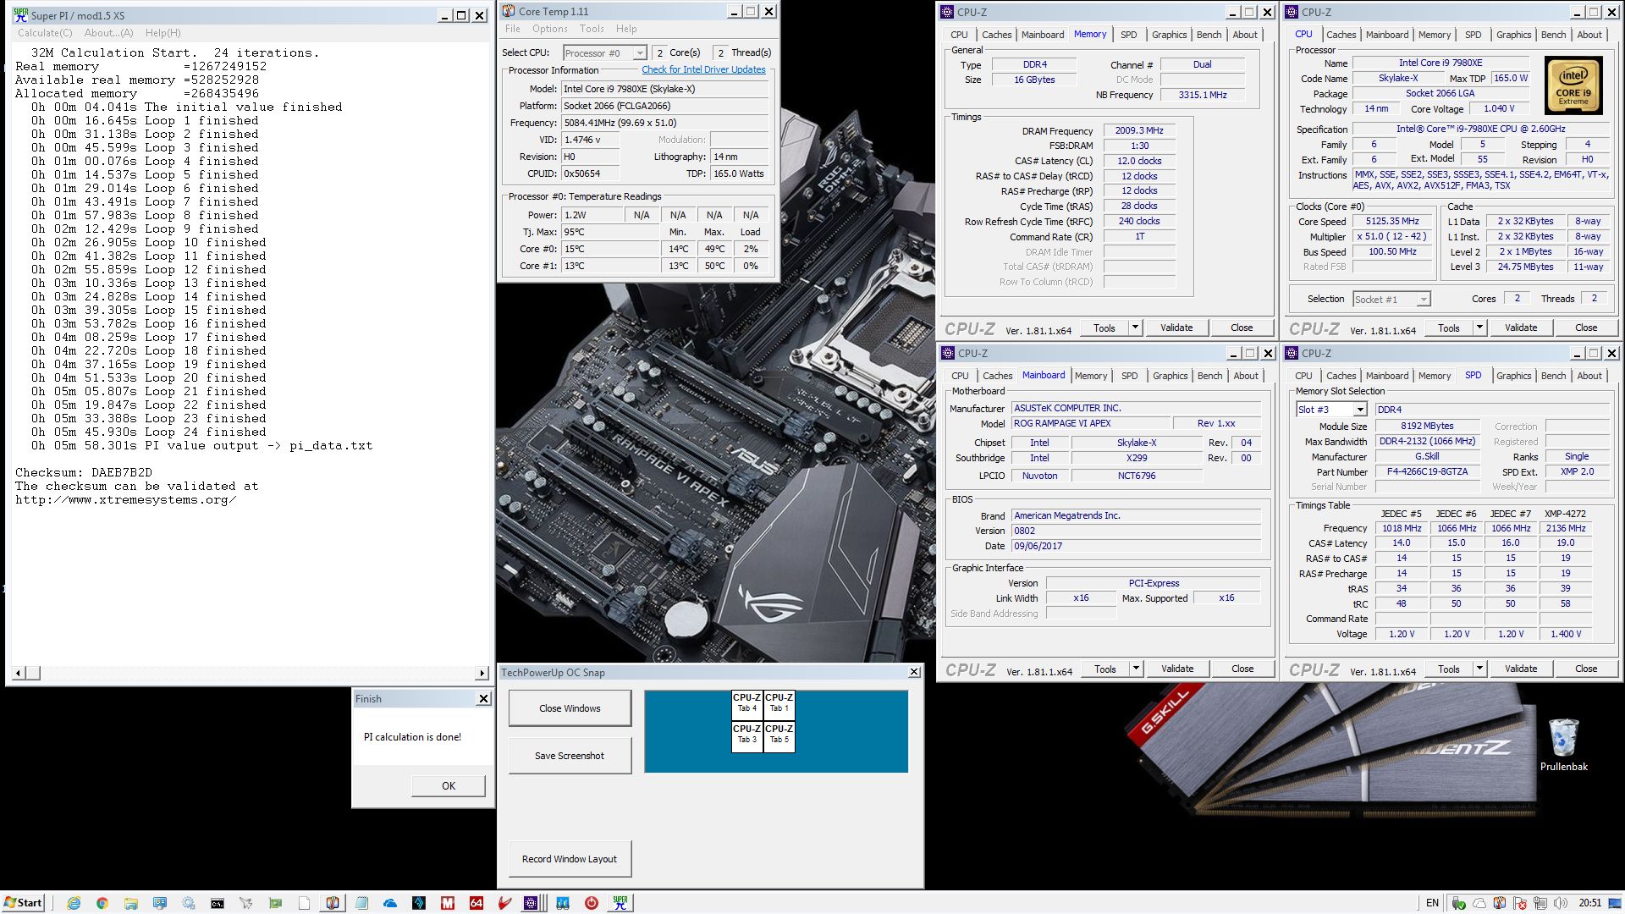Click the F4-4266C19-8GTZA part number field
Image resolution: width=1625 pixels, height=914 pixels.
(1427, 471)
